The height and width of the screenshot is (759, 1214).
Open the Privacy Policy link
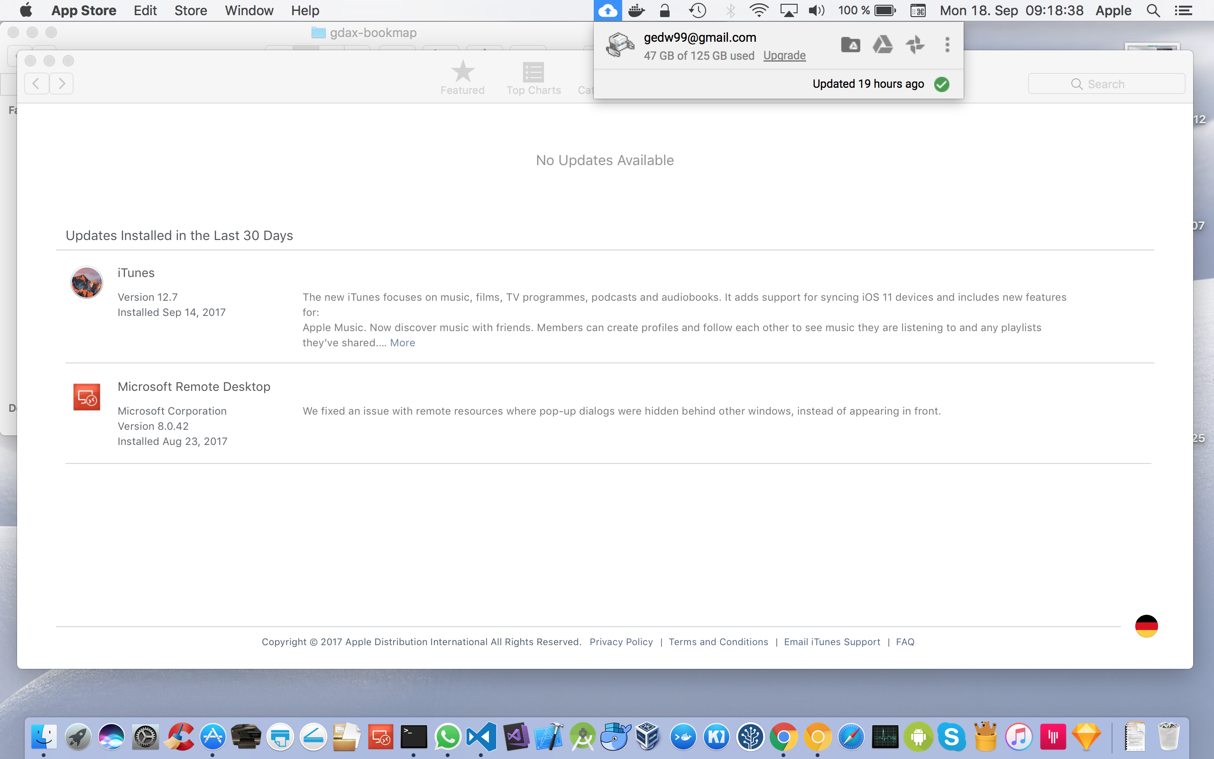click(621, 642)
